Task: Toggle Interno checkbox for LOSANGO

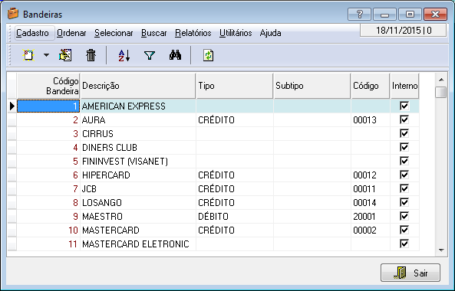Action: [404, 202]
